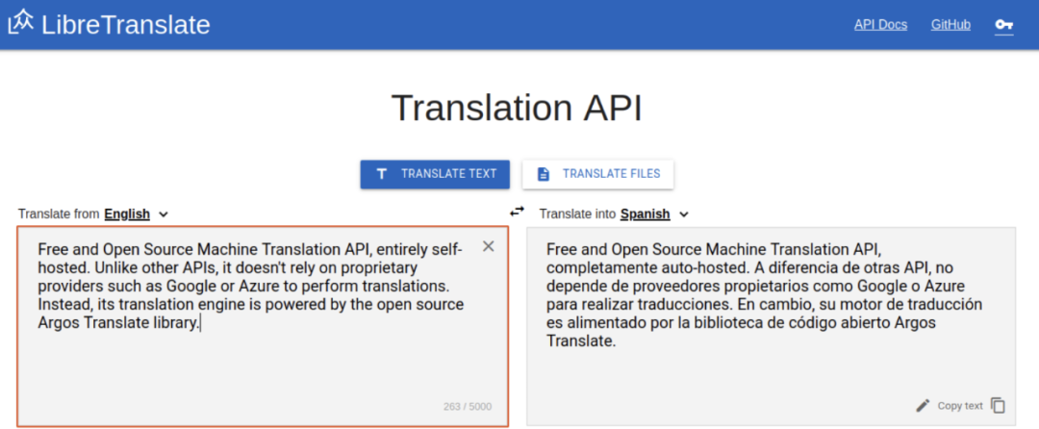The height and width of the screenshot is (429, 1039).
Task: Switch to Translate Files mode
Action: (598, 174)
